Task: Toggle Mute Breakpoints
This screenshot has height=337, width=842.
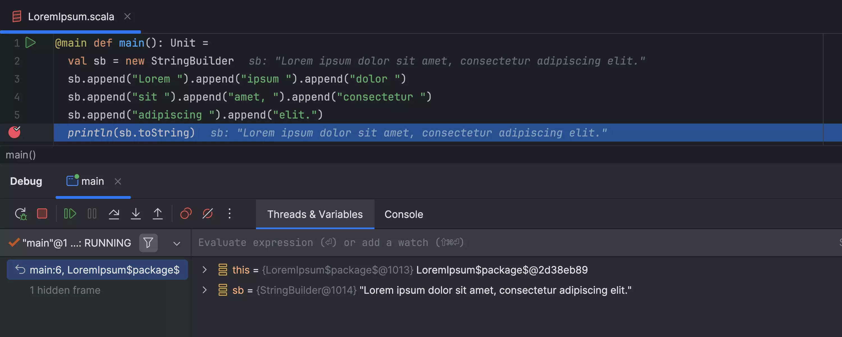Action: pos(208,214)
